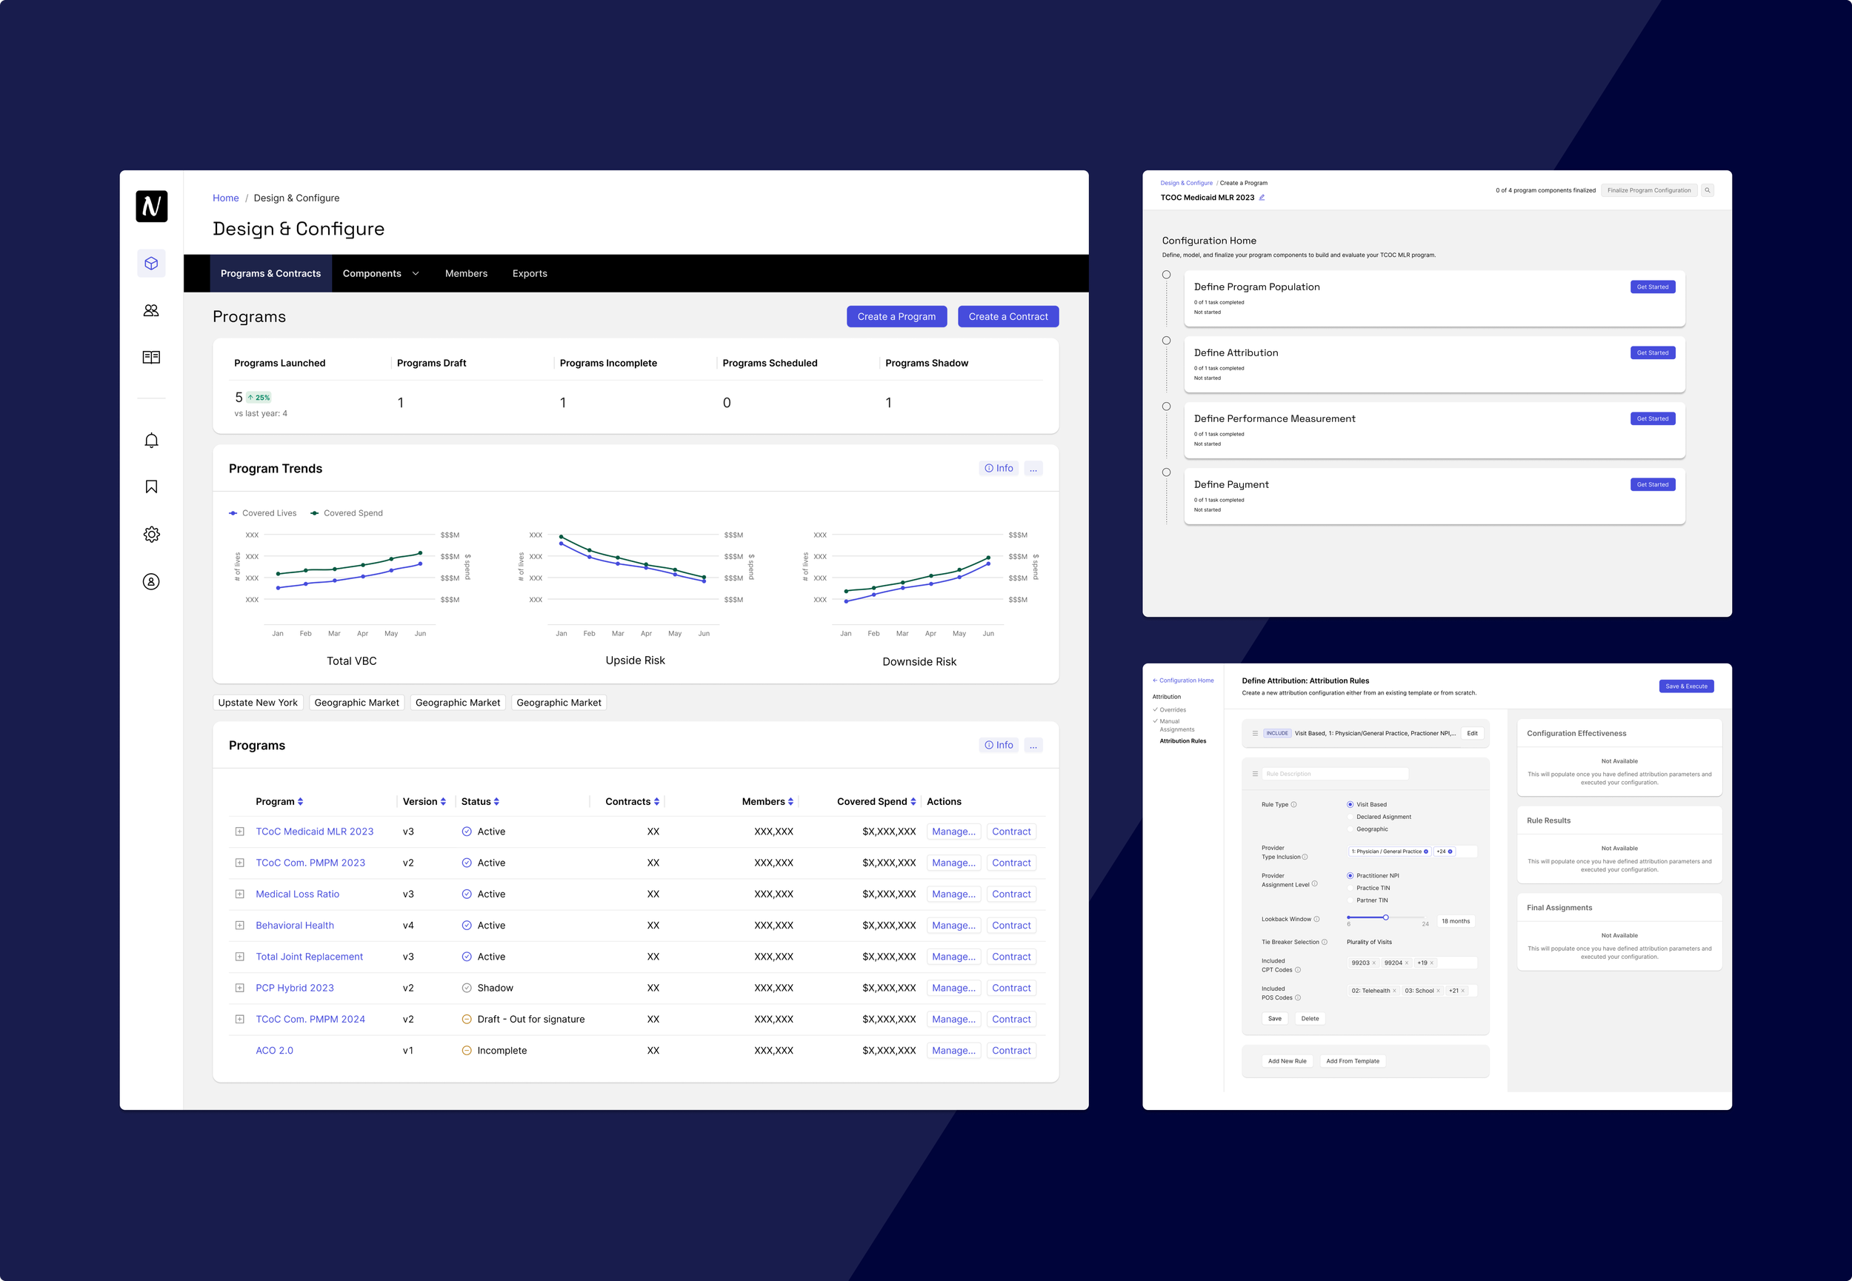Expand the Behavioral Health program row
The height and width of the screenshot is (1281, 1852).
click(239, 926)
